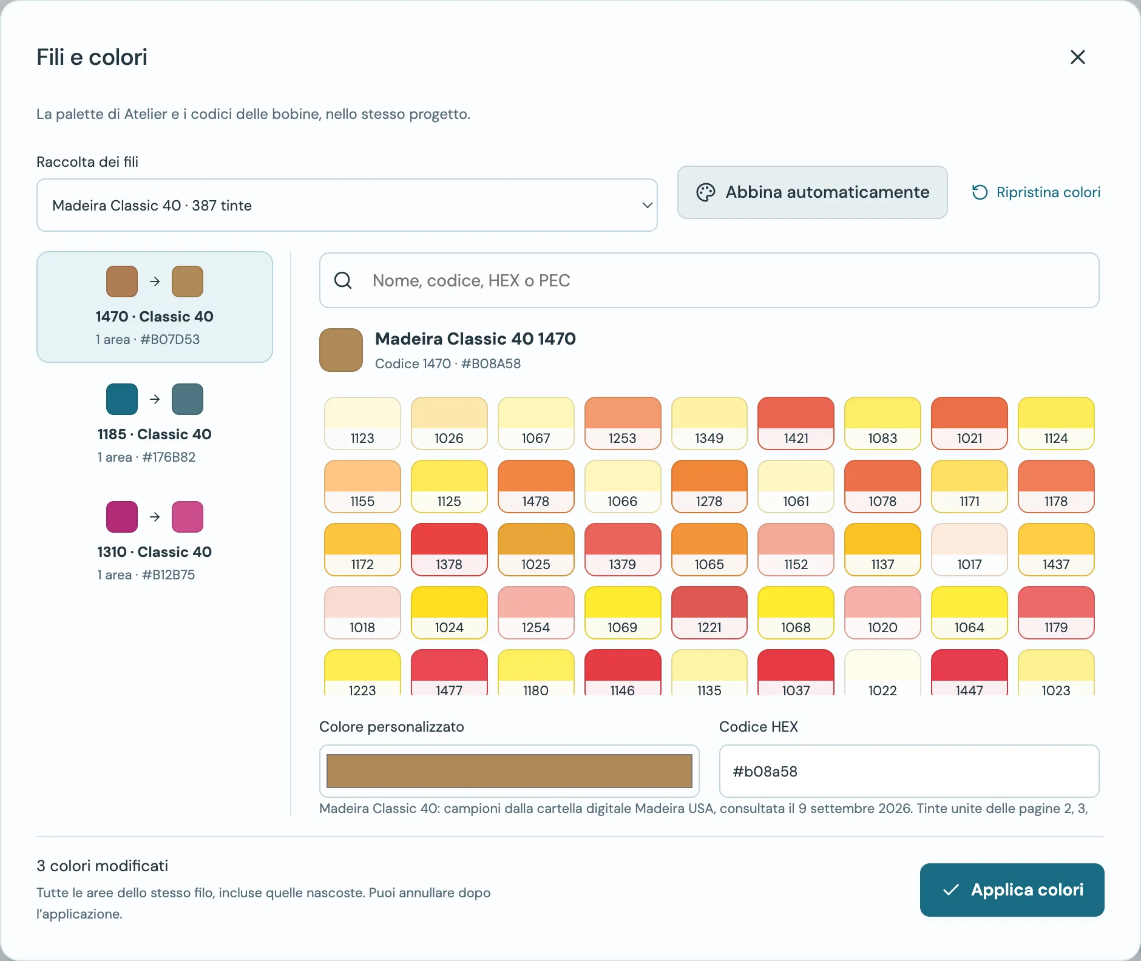Pick thread swatch 1123
Screen dimensions: 1141x961
coord(362,423)
